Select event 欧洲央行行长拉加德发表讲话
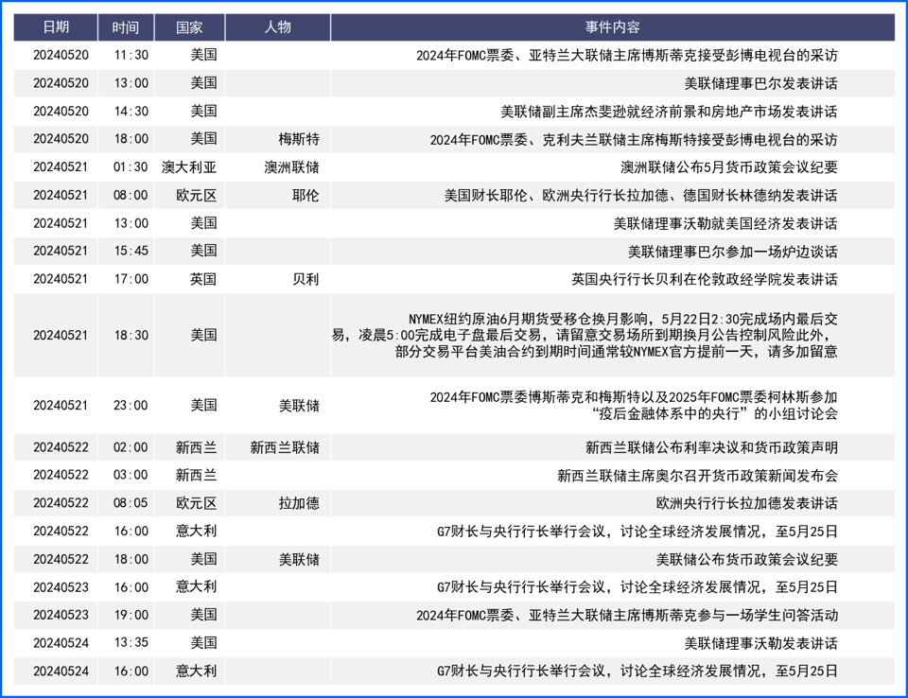 tap(747, 503)
